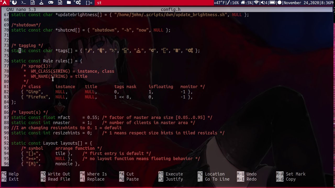Screen dimensions: 335x188
Task: Click the Wi-Fi status icon
Action: 256,3
